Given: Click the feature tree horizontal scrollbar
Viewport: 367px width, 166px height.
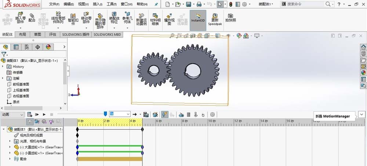Looking at the screenshot, I should click(23, 108).
